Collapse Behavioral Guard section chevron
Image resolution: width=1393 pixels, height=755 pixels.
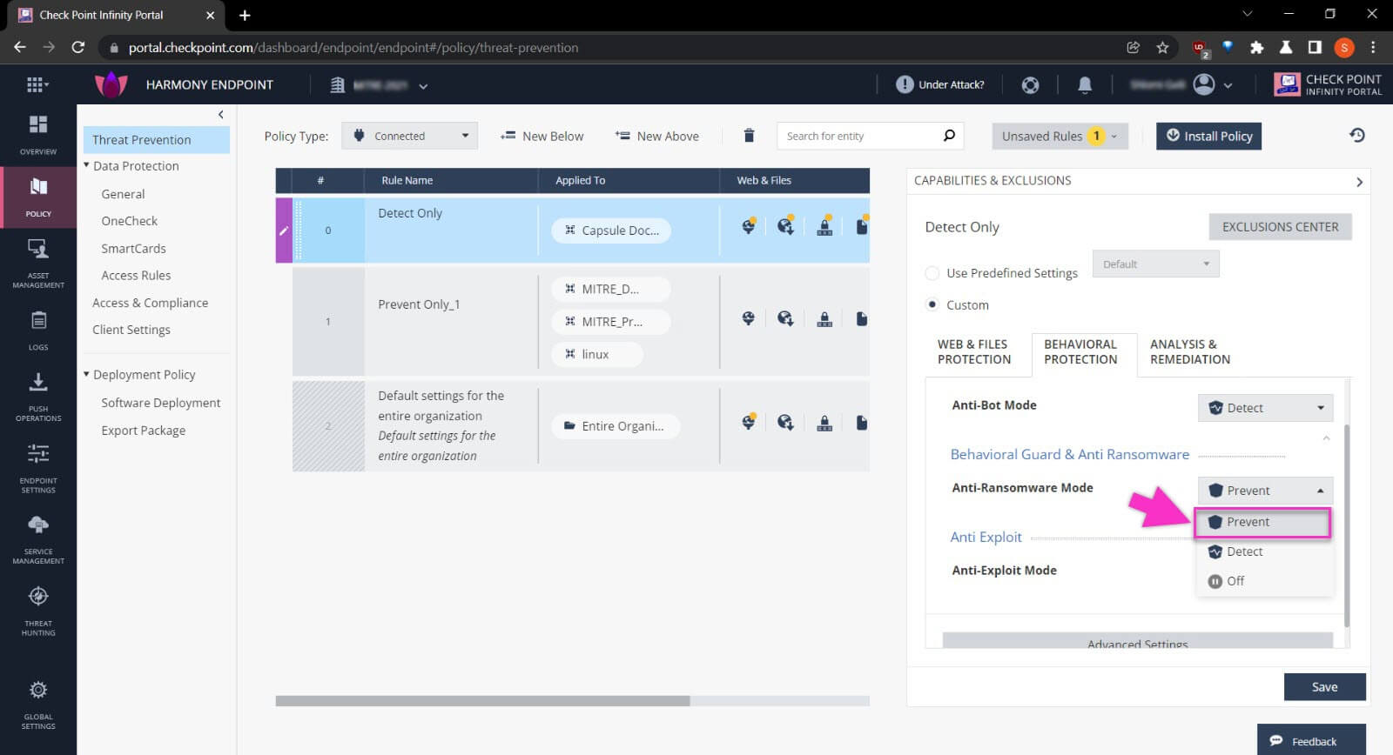1326,438
